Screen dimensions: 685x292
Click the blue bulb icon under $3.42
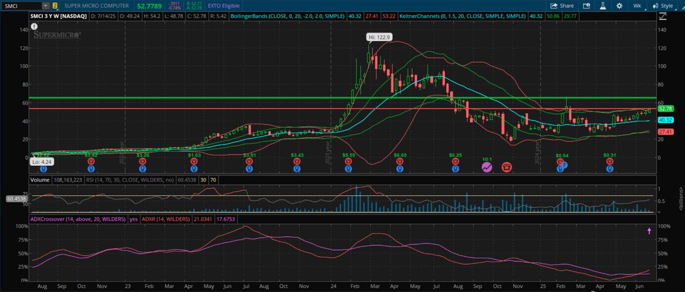[x=91, y=169]
